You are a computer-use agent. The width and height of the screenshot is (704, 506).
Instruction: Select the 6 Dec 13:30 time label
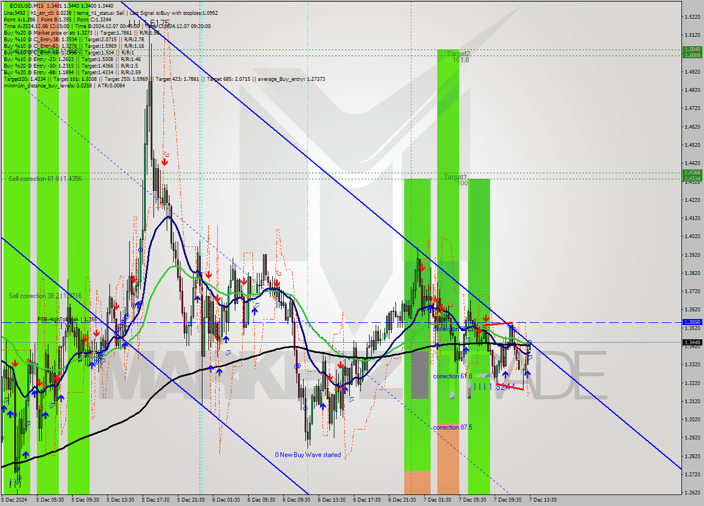tap(332, 500)
